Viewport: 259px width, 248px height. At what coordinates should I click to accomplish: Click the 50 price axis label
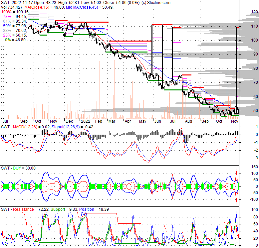(256, 110)
